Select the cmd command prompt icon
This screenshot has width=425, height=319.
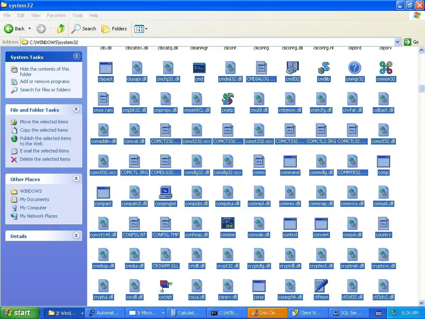(x=199, y=68)
